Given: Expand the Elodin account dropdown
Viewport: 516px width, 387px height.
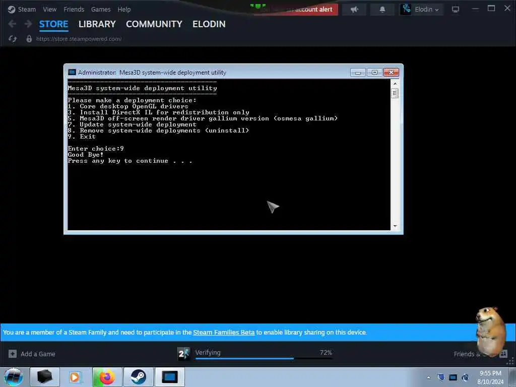Looking at the screenshot, I should pos(426,10).
